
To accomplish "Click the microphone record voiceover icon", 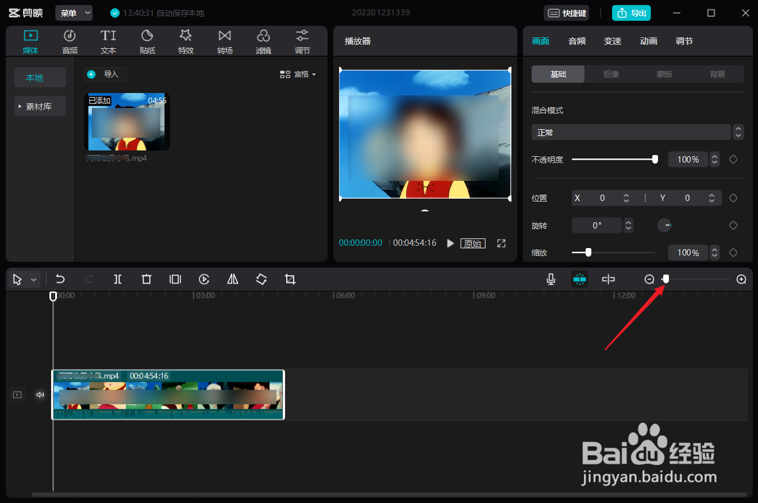I will pyautogui.click(x=551, y=279).
